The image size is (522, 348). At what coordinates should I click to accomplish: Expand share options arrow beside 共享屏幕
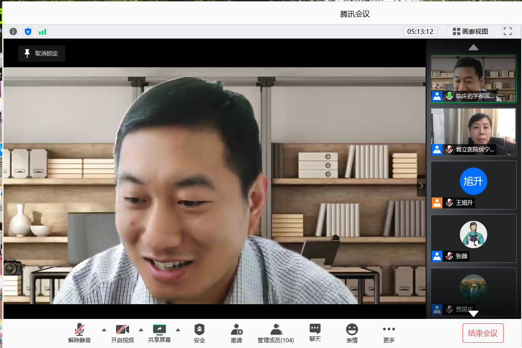click(178, 330)
